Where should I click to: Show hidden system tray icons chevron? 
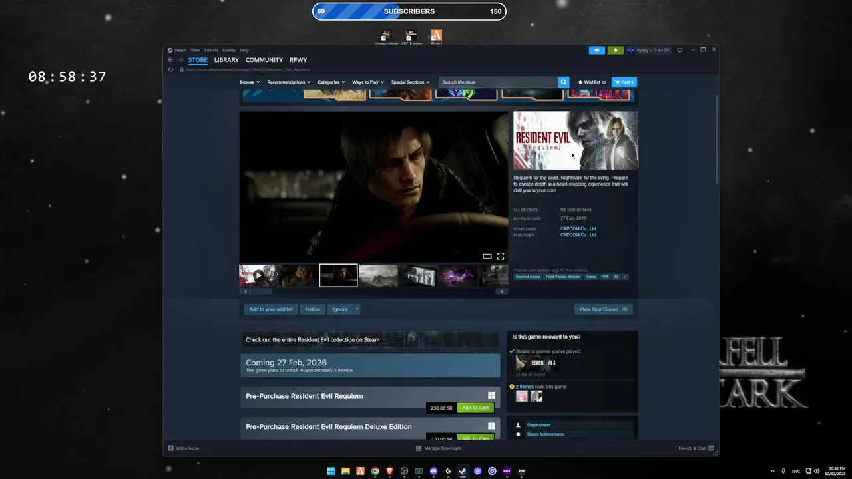[x=773, y=471]
